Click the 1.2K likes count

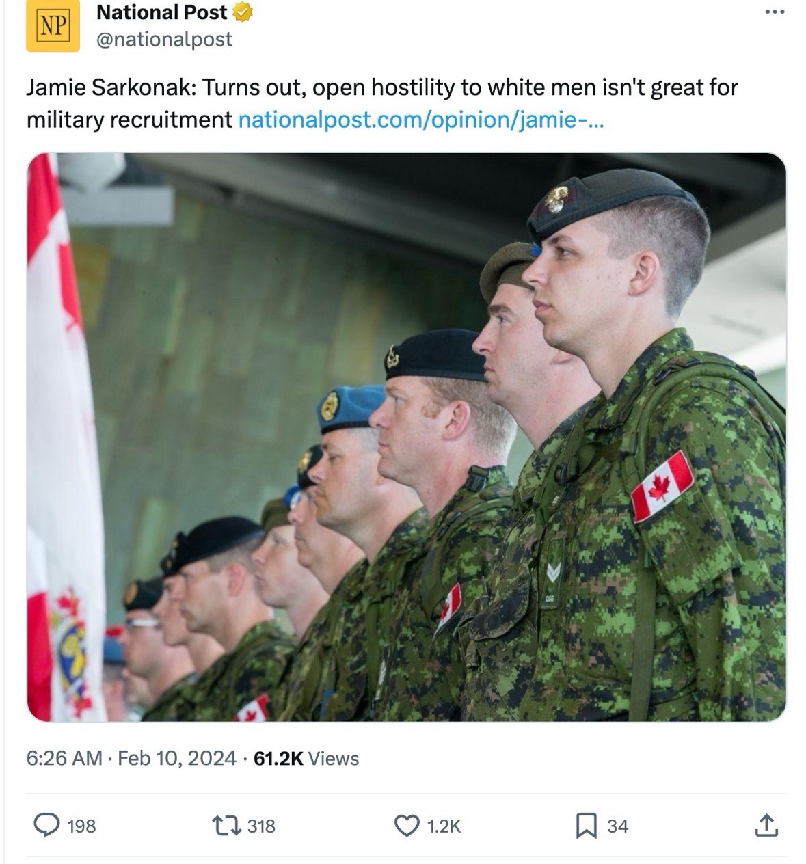(444, 826)
